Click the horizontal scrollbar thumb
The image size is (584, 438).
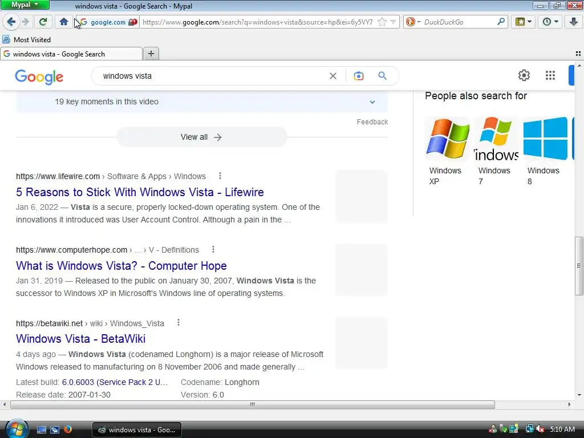[x=253, y=404]
